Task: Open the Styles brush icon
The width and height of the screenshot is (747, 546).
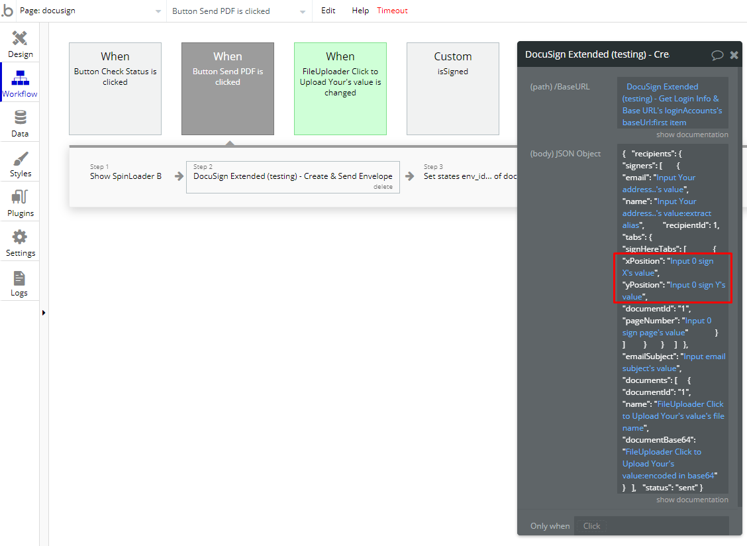Action: click(x=20, y=159)
